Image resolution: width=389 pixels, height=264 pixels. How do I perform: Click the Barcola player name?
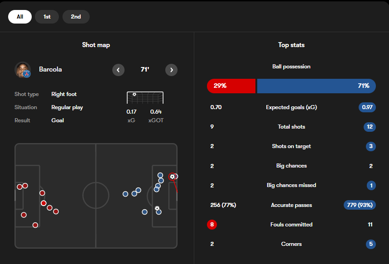point(50,69)
